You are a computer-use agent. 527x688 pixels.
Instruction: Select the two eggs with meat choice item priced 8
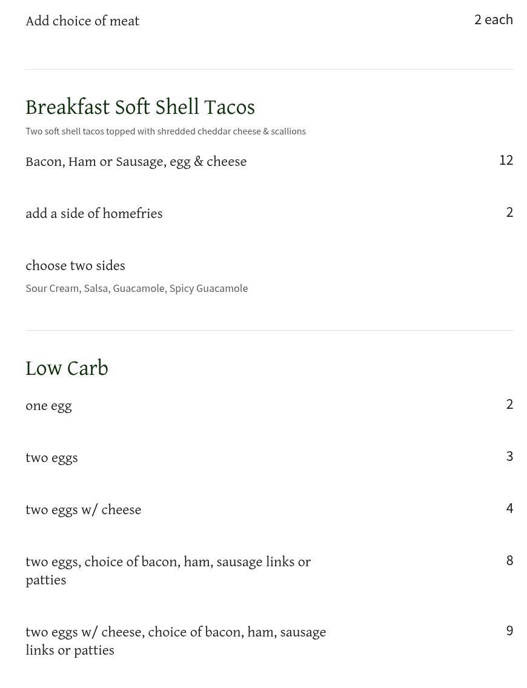(168, 571)
